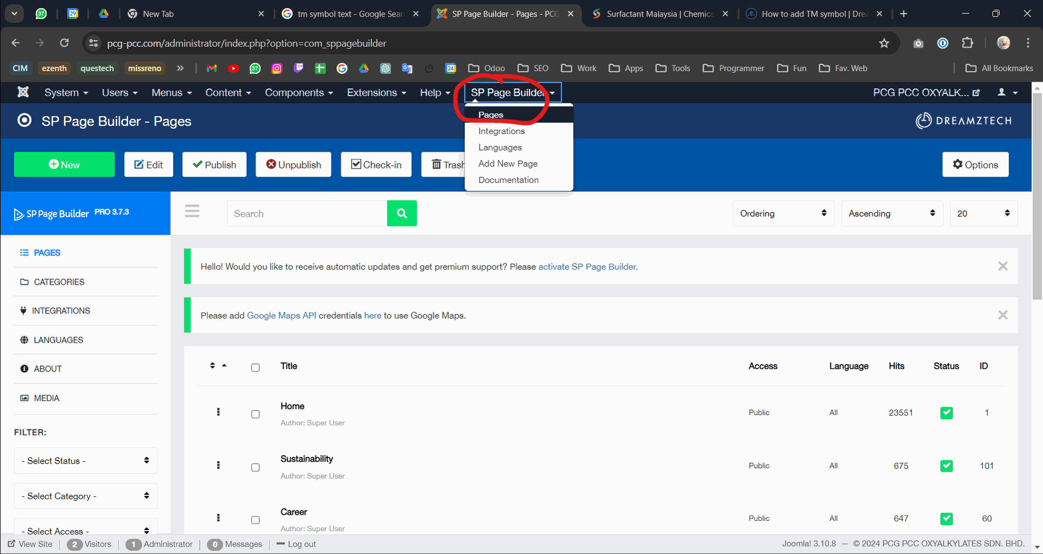Toggle published status for Sustainability page
Screen dimensions: 1043x554
click(x=946, y=465)
